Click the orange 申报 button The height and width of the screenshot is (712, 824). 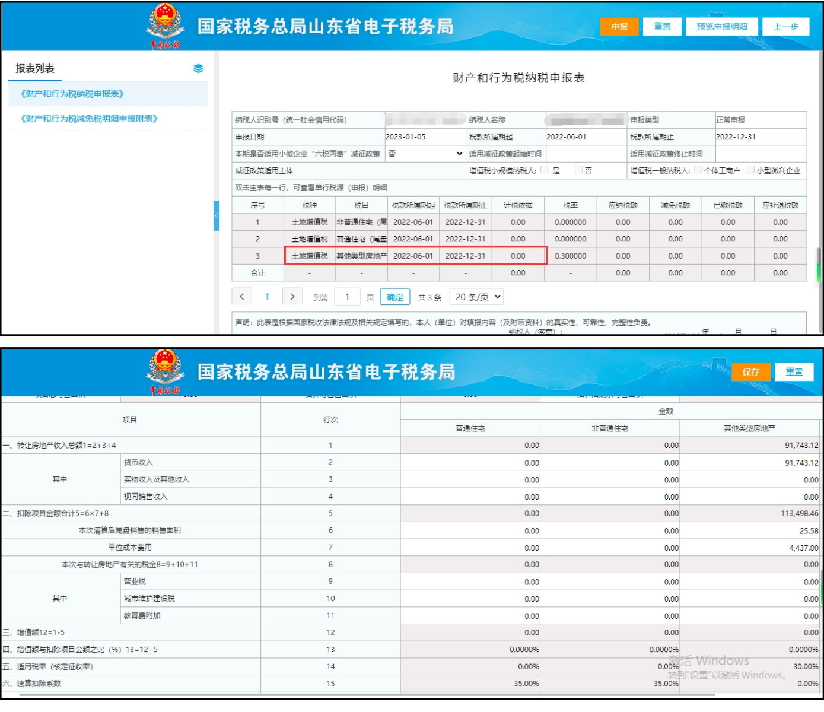pos(619,27)
